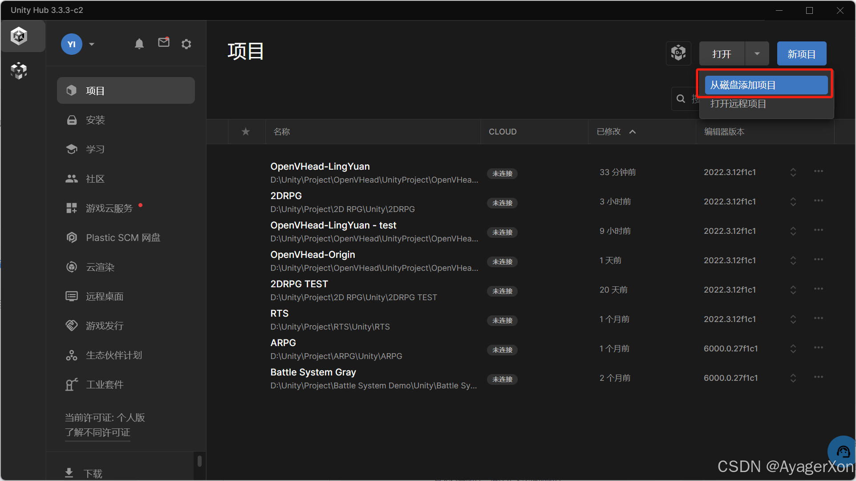Open more options for 2DRPG TEST row
The height and width of the screenshot is (481, 856).
(819, 289)
